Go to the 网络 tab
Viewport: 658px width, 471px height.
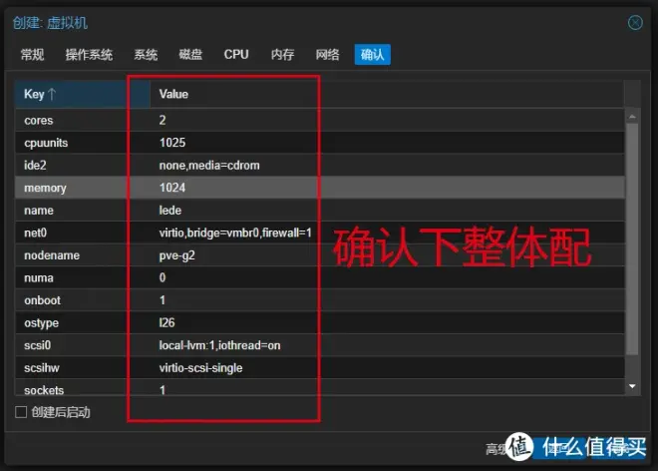coord(327,55)
